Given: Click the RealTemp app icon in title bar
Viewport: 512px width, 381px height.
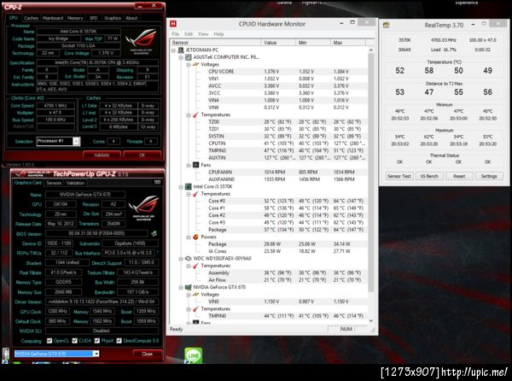Looking at the screenshot, I should click(x=386, y=25).
